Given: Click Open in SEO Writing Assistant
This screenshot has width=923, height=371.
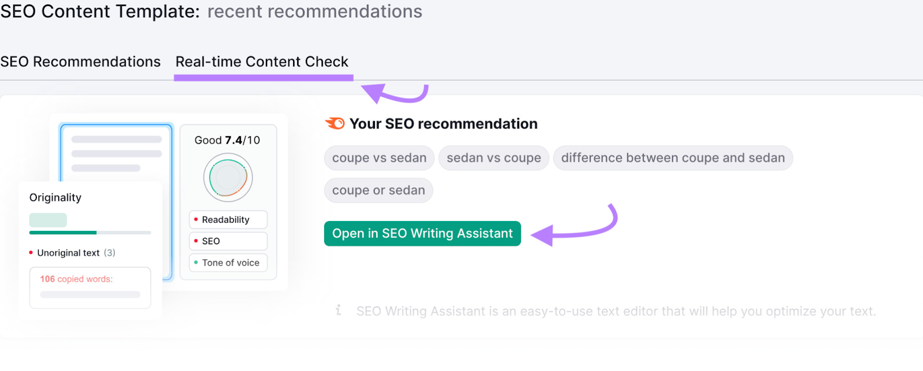Looking at the screenshot, I should point(422,234).
